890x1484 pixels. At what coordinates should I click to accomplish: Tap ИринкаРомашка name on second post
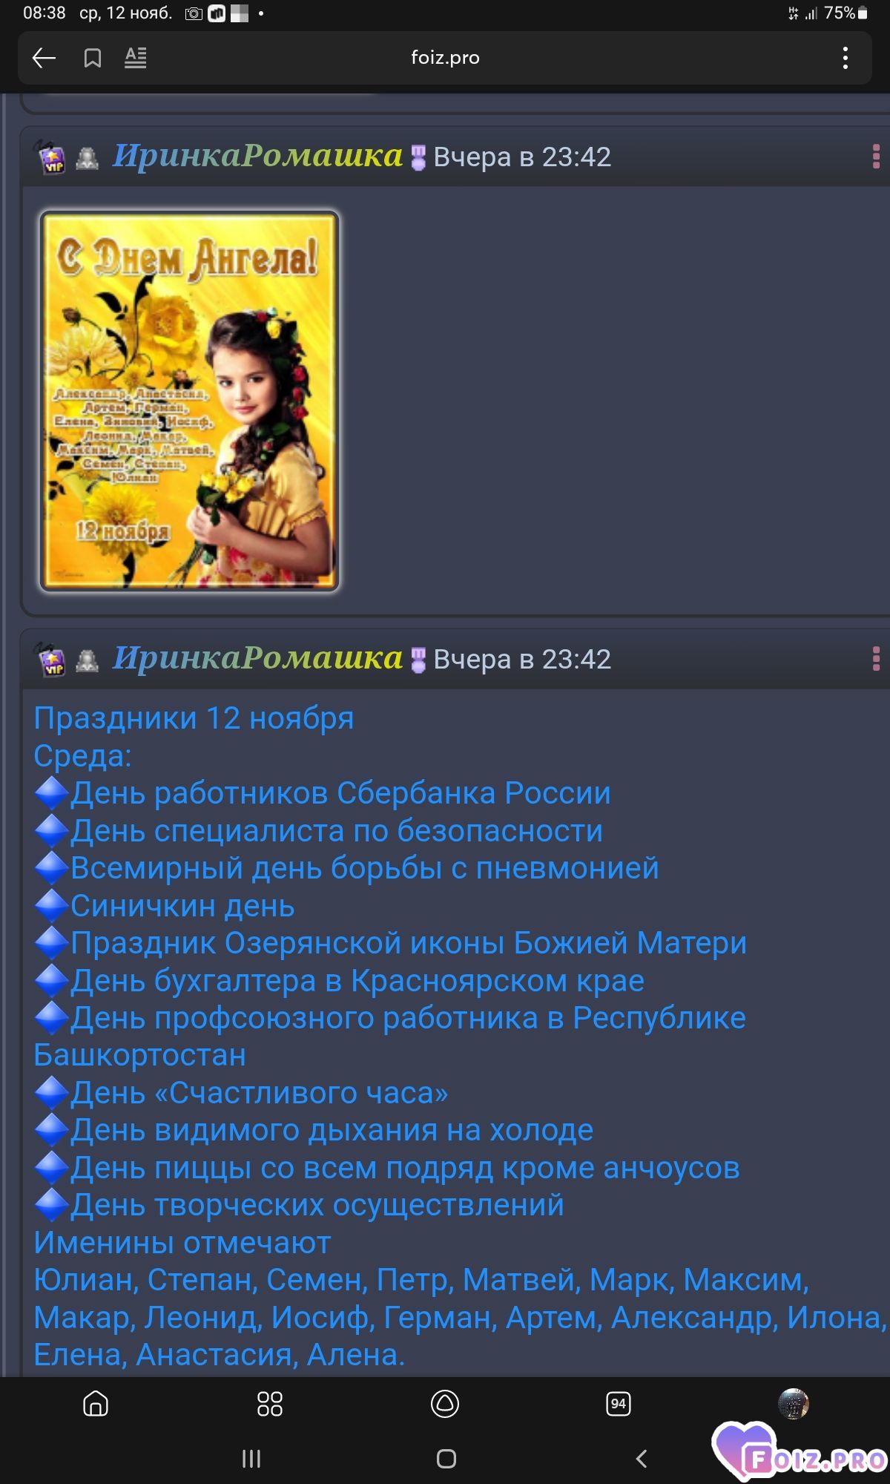click(x=257, y=658)
